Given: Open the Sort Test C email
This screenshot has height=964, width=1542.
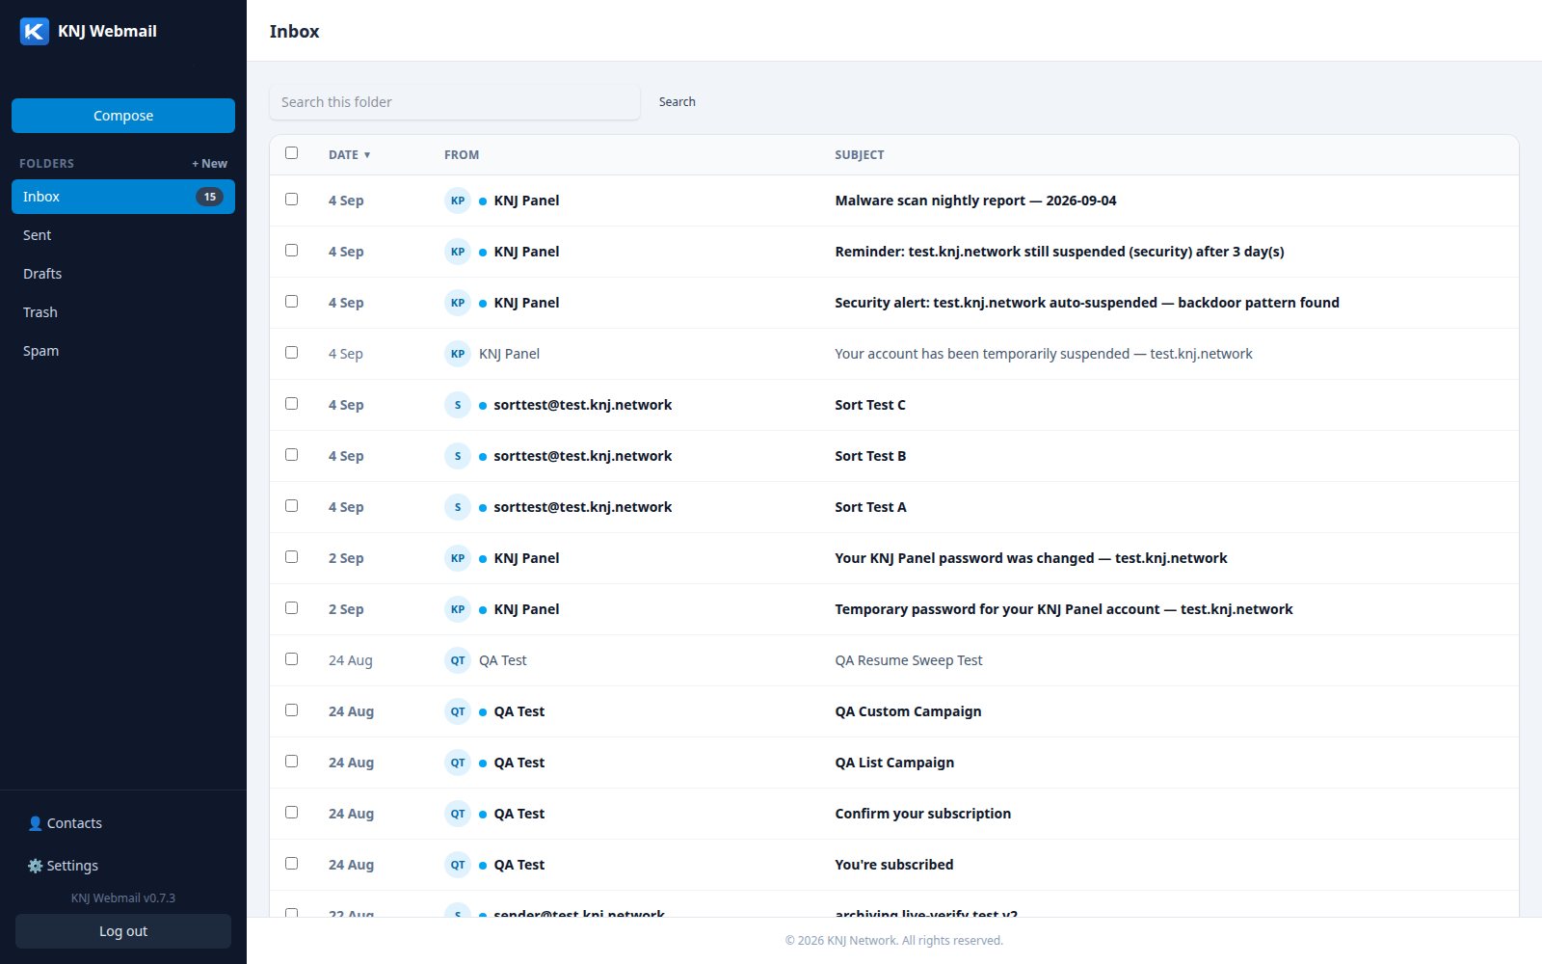Looking at the screenshot, I should point(894,405).
